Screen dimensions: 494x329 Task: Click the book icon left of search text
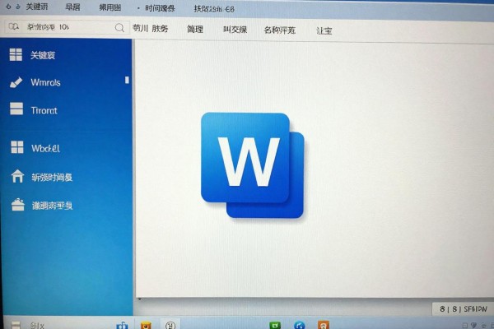click(x=14, y=26)
